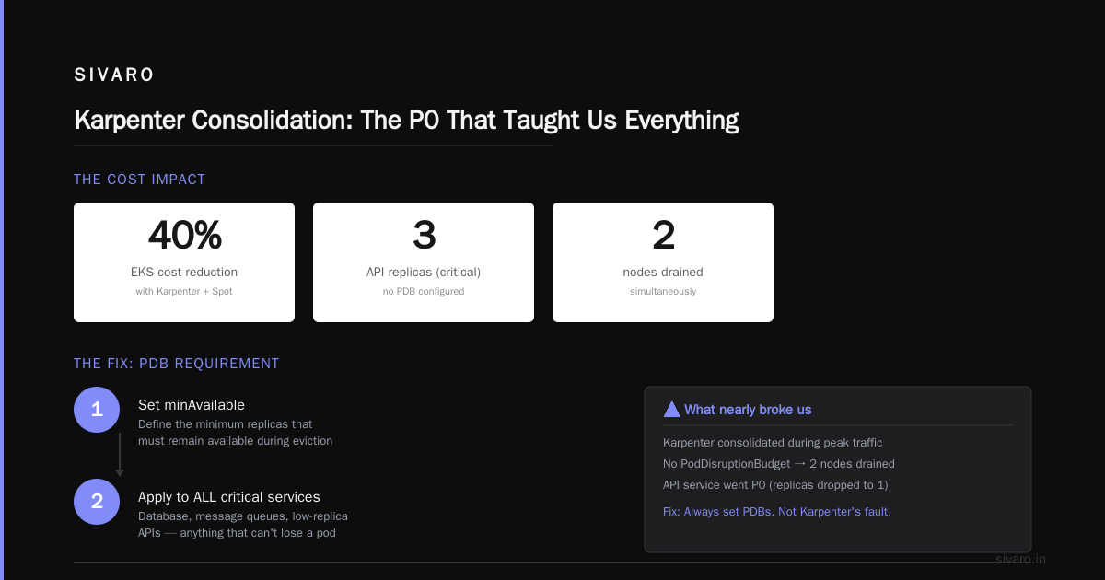1105x580 pixels.
Task: Click the Fix: Always set PDBs line
Action: (777, 511)
